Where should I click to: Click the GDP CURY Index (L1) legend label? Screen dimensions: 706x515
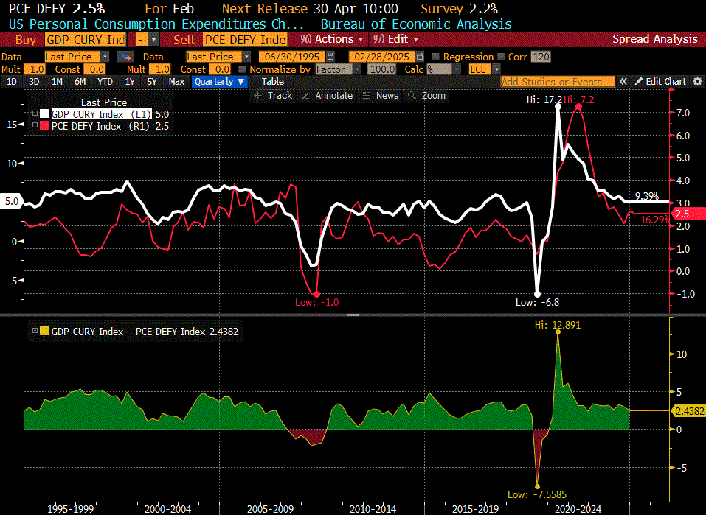pos(101,113)
